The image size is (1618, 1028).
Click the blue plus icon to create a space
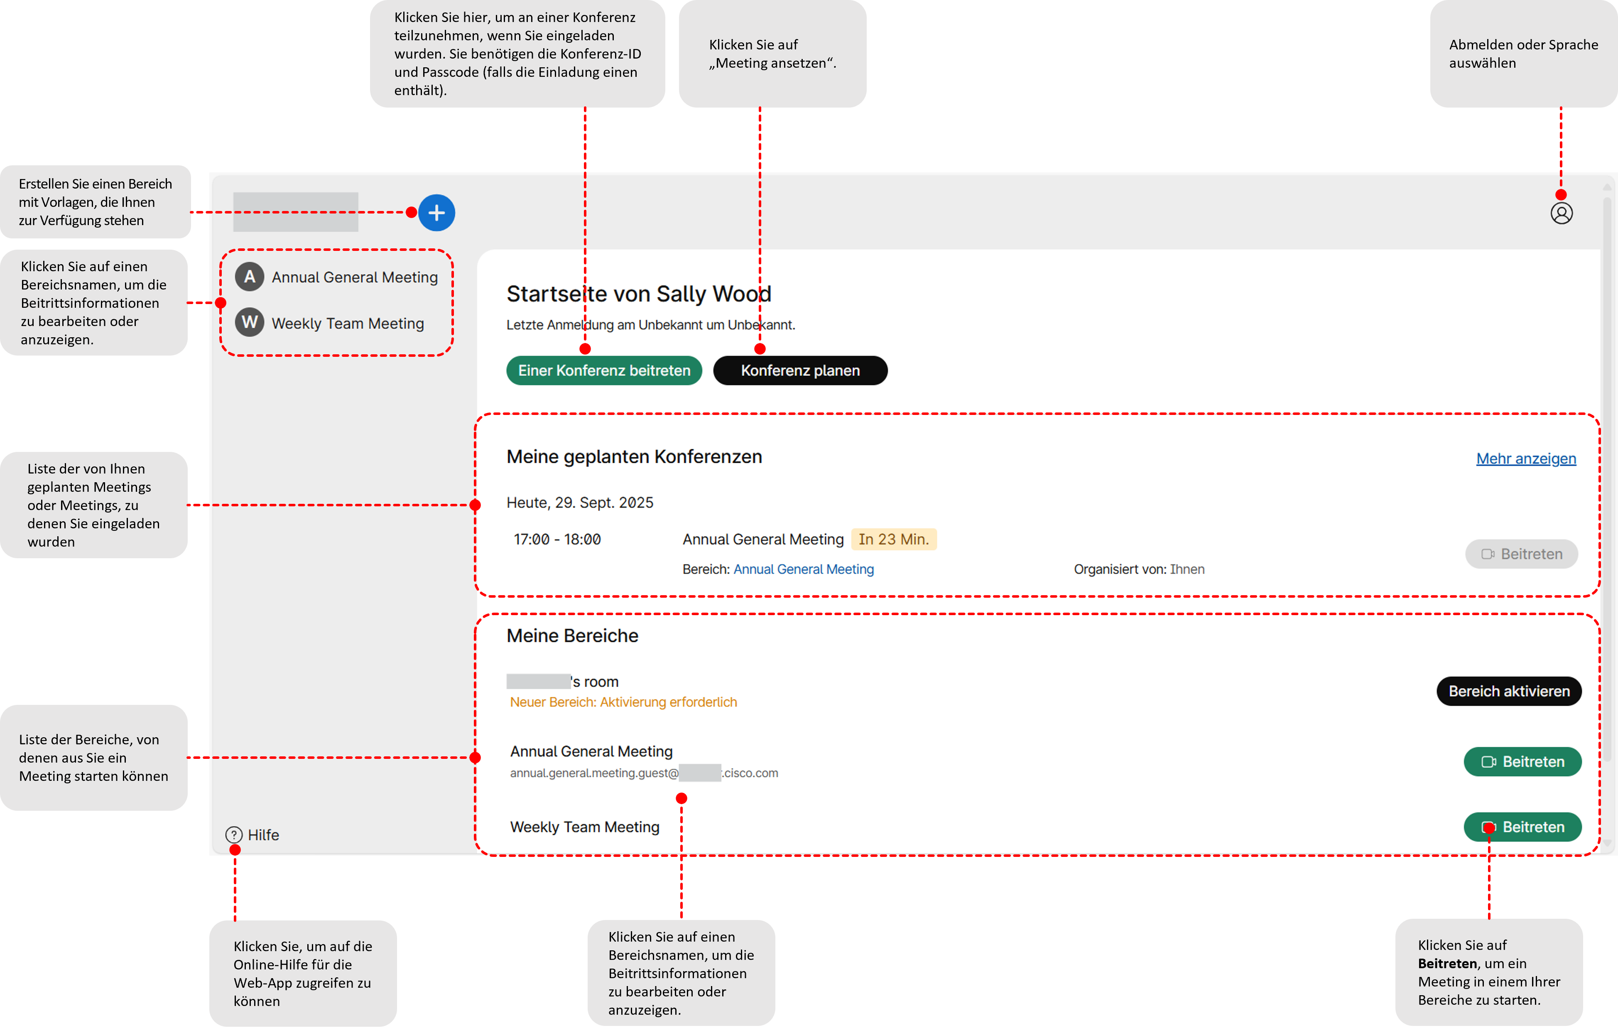click(x=437, y=212)
